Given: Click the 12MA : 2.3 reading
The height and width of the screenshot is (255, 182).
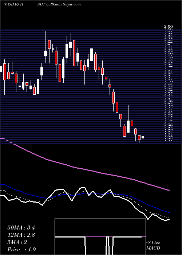Looking at the screenshot, I should click(21, 235).
